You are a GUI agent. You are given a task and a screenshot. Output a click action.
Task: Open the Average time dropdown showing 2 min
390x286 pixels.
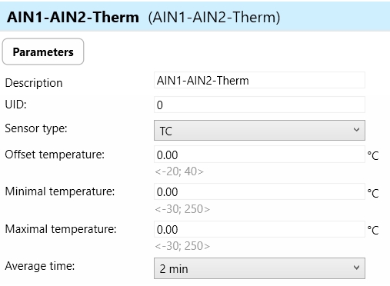[259, 268]
